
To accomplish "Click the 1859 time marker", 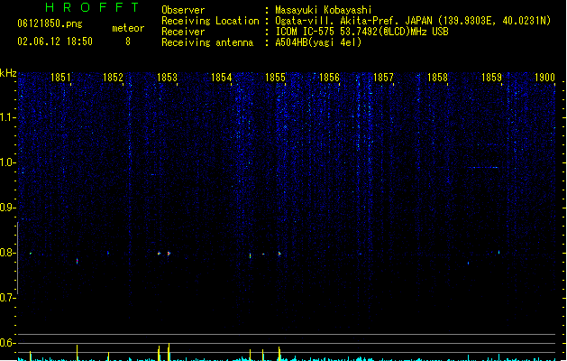I will 491,78.
